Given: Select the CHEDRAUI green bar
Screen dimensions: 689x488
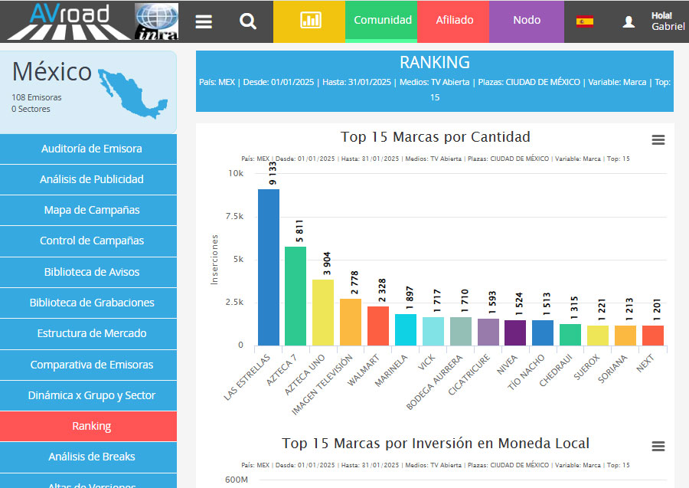Looking at the screenshot, I should pos(570,335).
